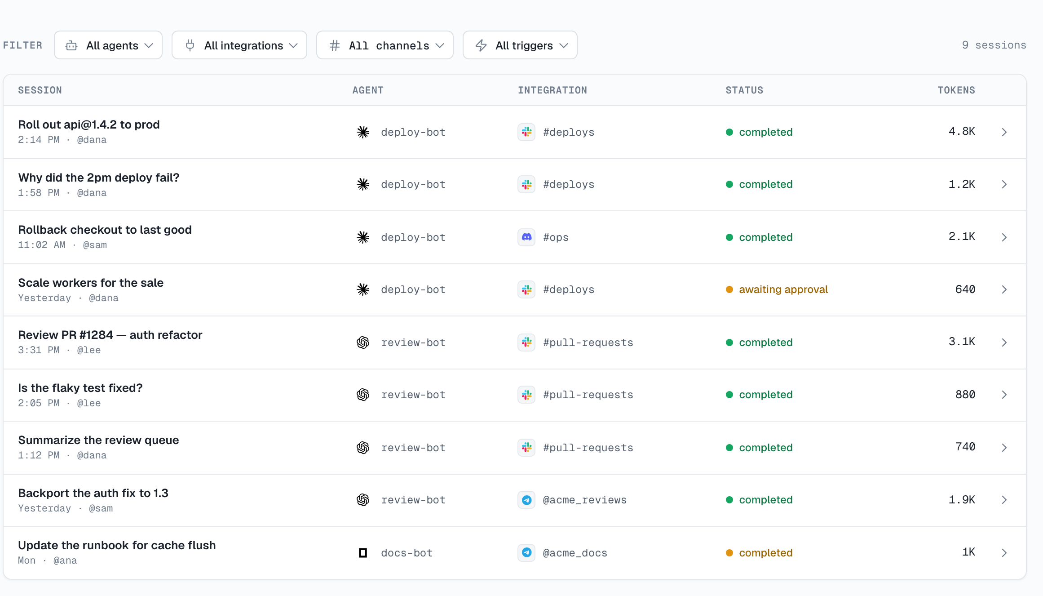Click the '9 sessions' count text
Image resolution: width=1043 pixels, height=596 pixels.
click(994, 45)
